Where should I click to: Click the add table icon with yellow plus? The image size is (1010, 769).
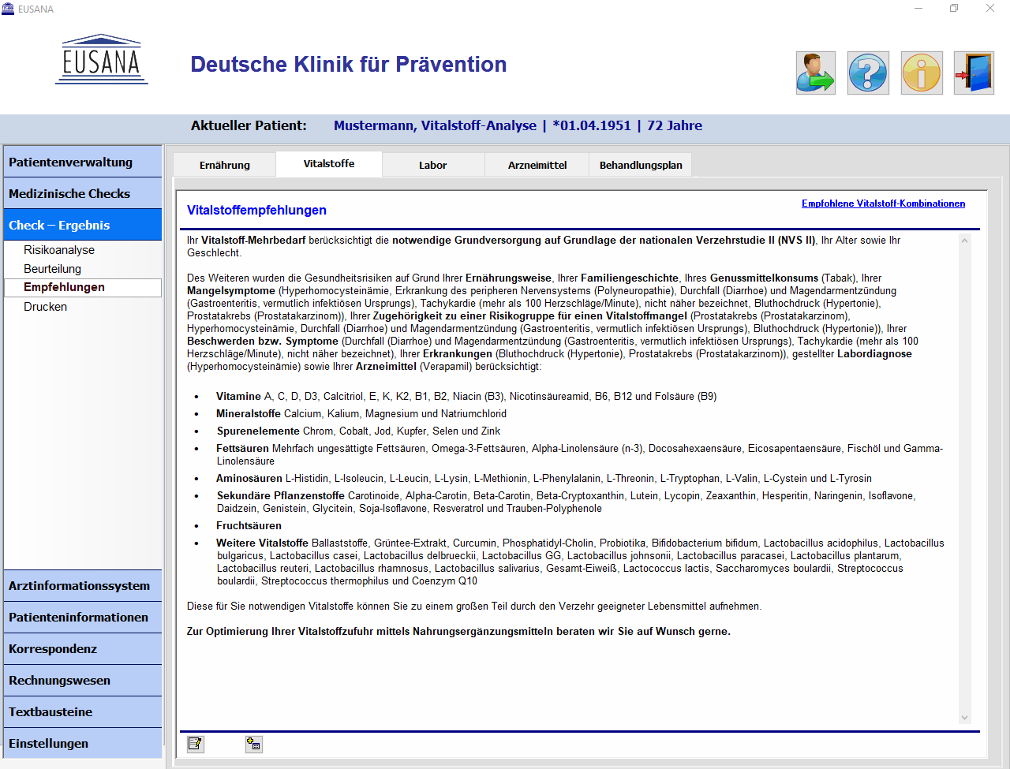click(x=253, y=744)
